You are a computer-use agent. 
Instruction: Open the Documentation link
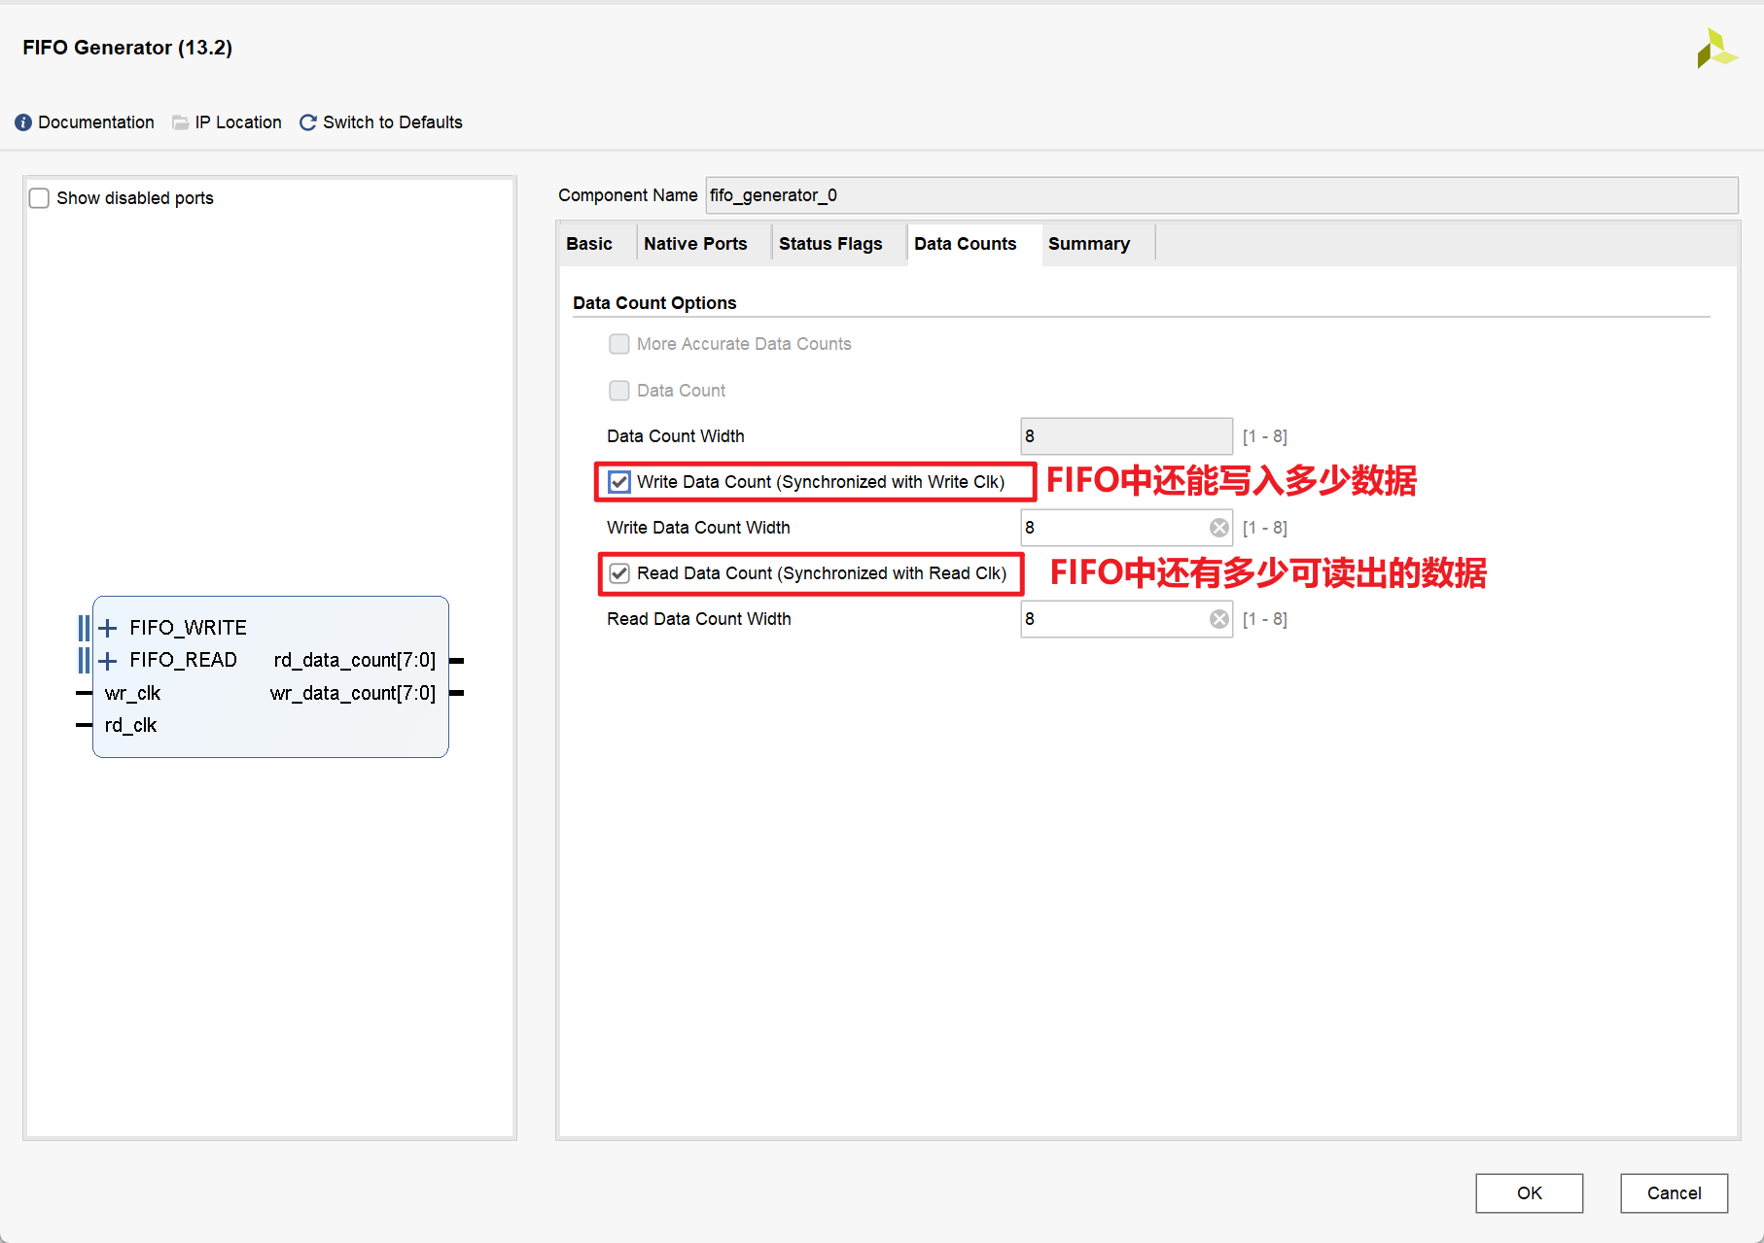96,122
